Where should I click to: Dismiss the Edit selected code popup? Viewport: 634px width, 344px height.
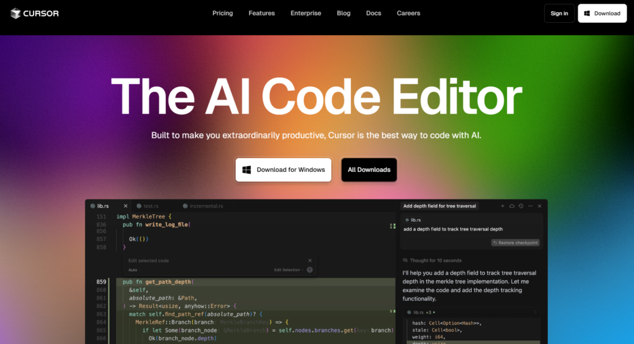tap(310, 261)
